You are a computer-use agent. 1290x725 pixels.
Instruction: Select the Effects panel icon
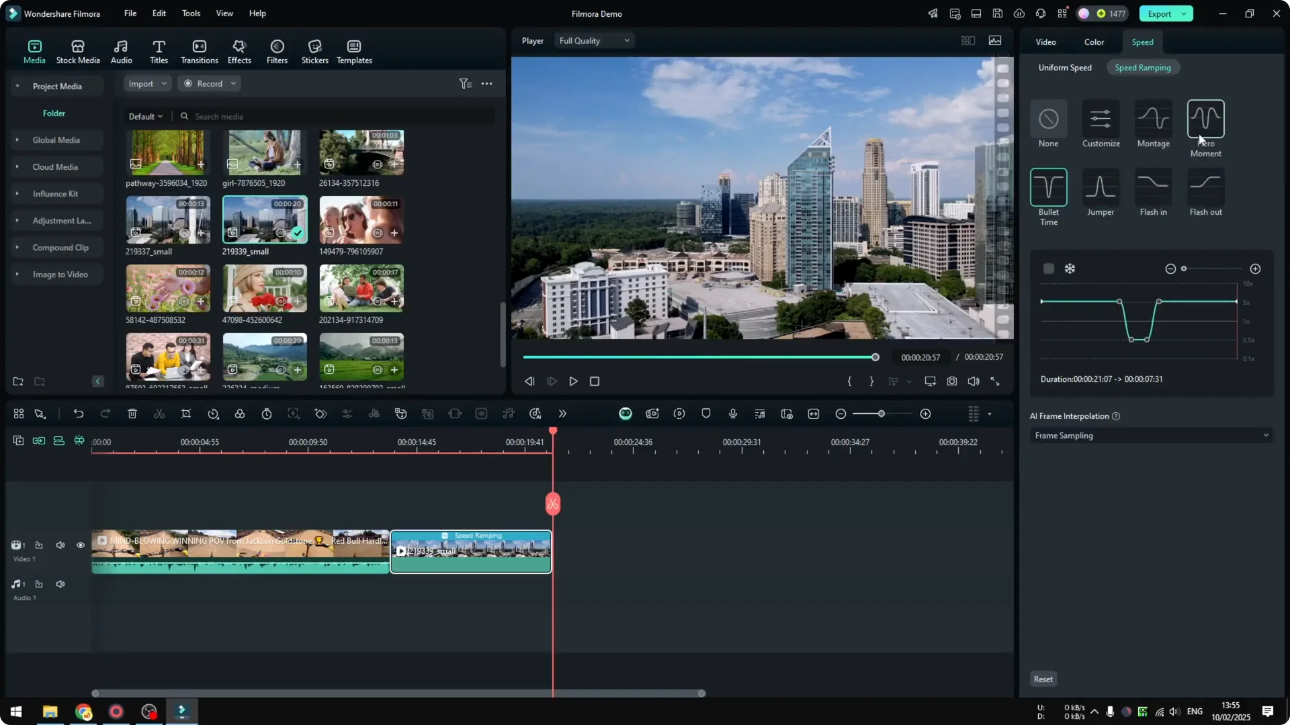tap(239, 50)
